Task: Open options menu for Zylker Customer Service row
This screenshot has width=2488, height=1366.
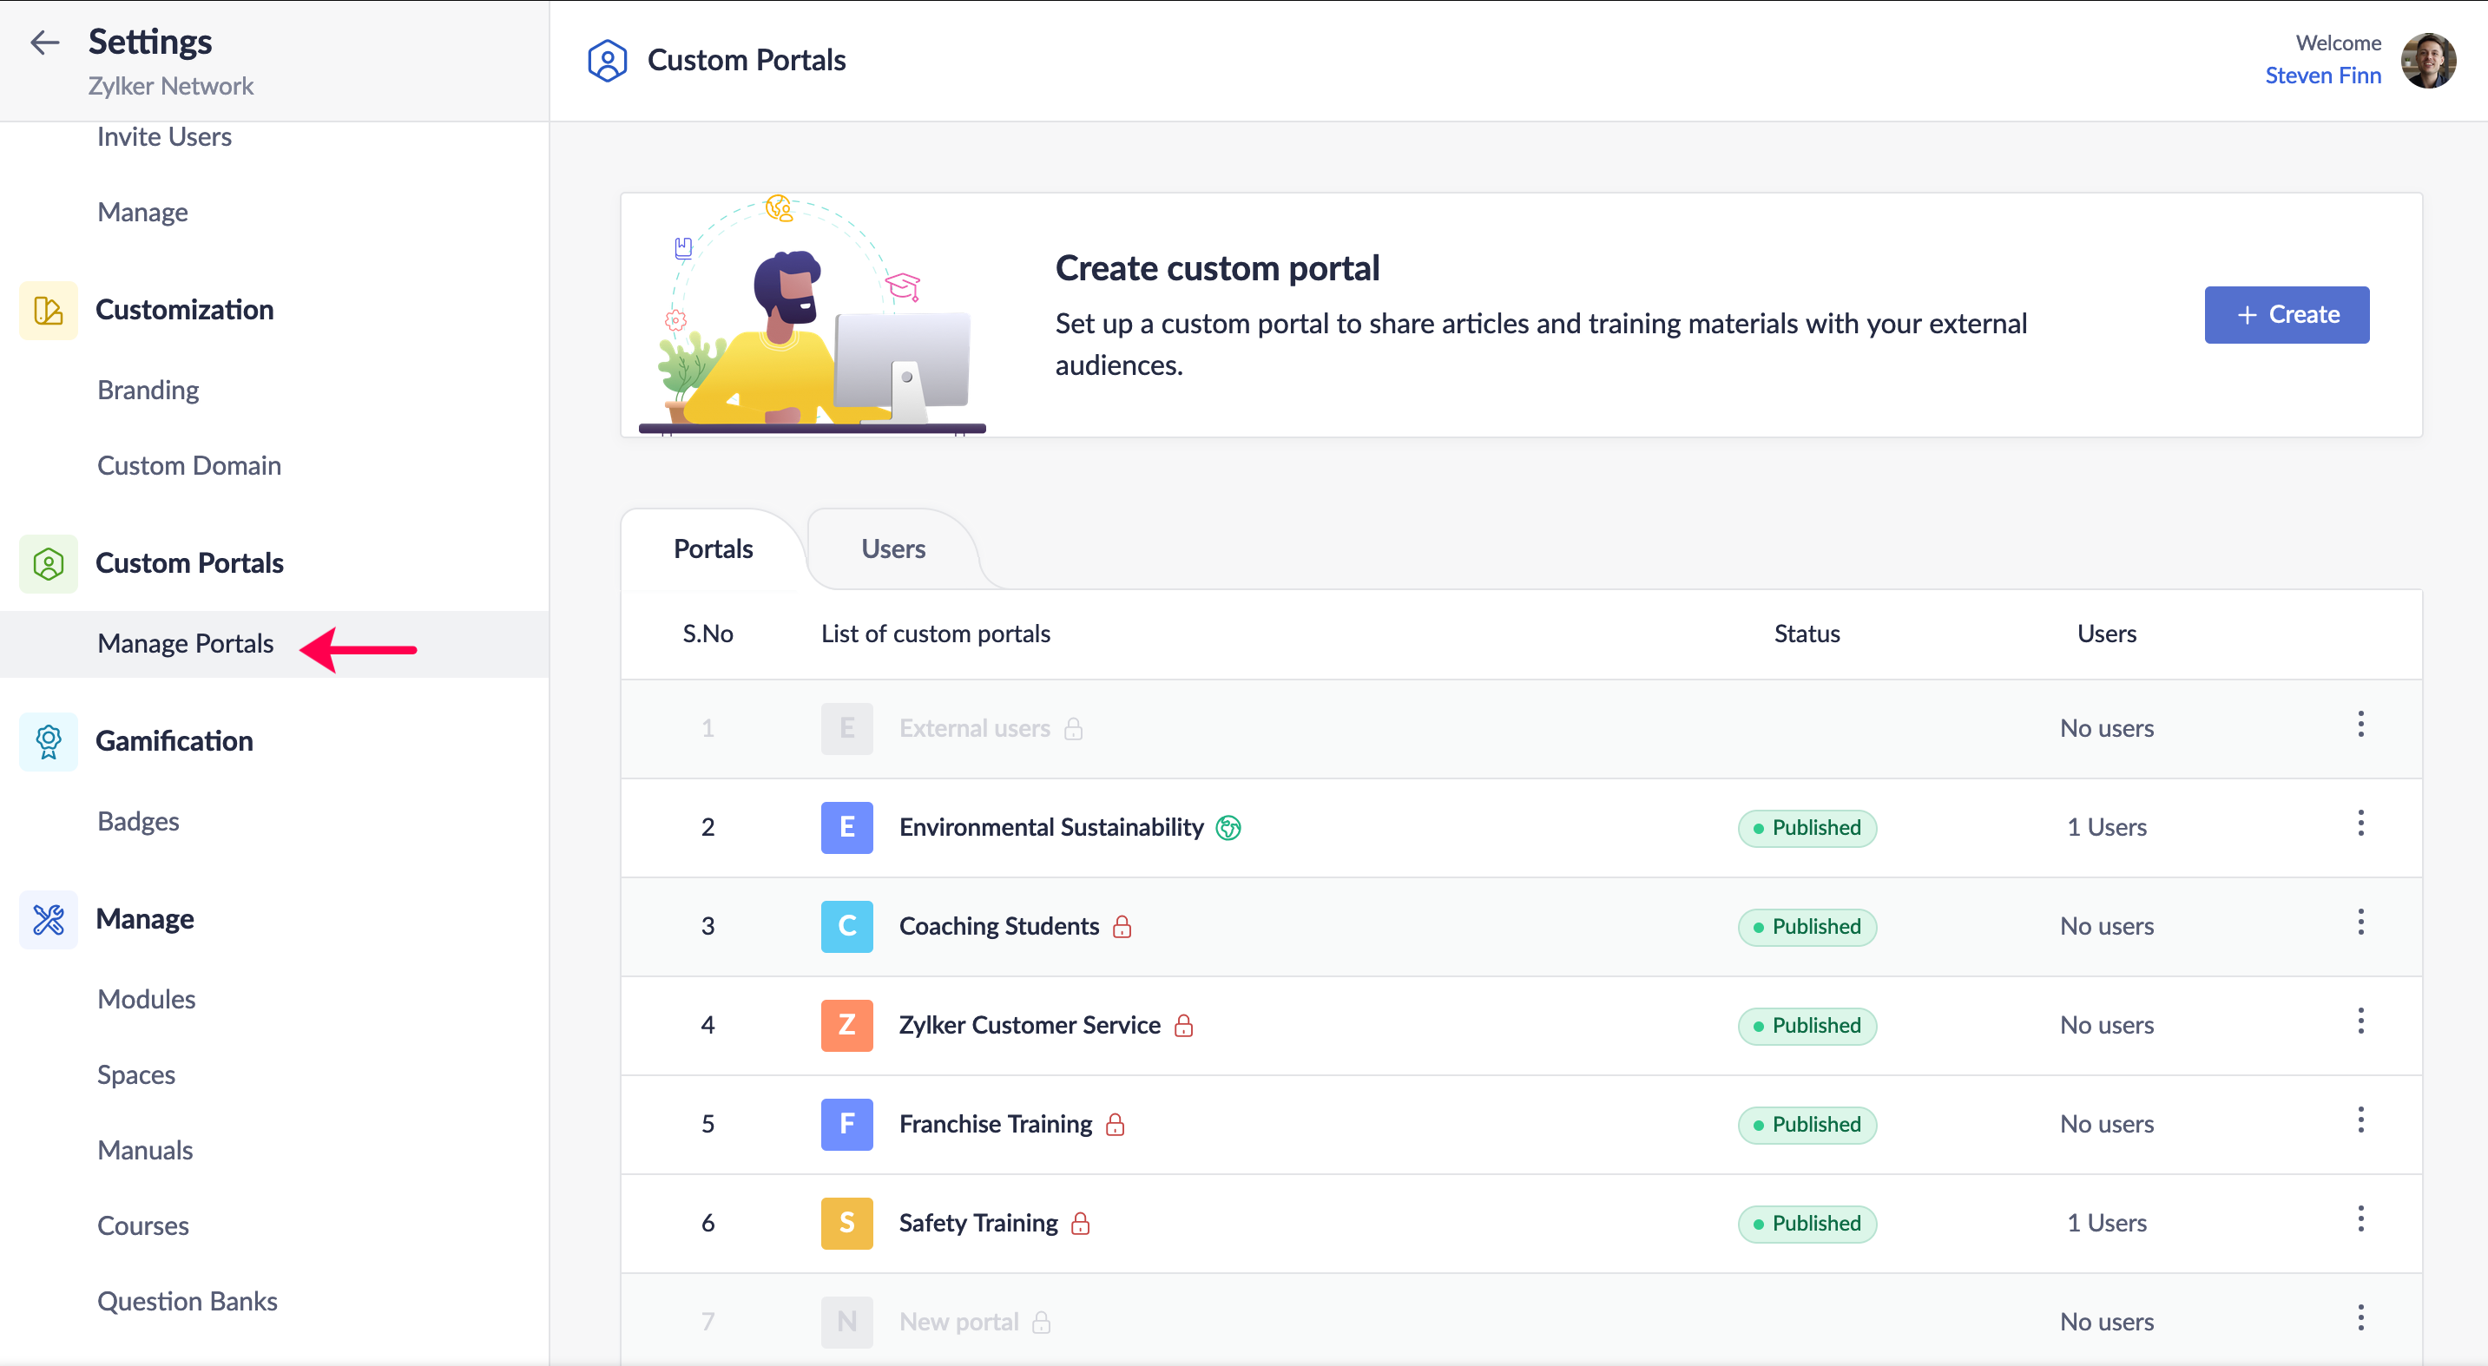Action: point(2360,1021)
